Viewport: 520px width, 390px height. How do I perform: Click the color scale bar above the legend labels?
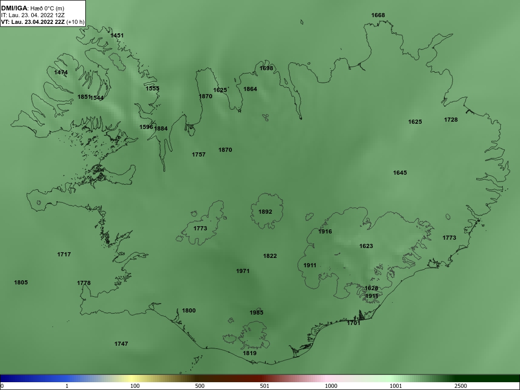click(x=260, y=379)
